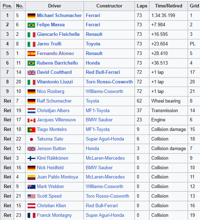Click the Japanese flag beside Takuma Sato
The width and height of the screenshot is (200, 220).
(x=32, y=139)
